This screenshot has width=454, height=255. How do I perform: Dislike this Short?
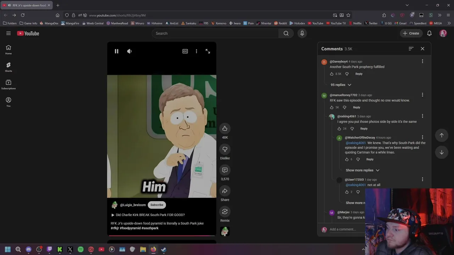coord(225,149)
